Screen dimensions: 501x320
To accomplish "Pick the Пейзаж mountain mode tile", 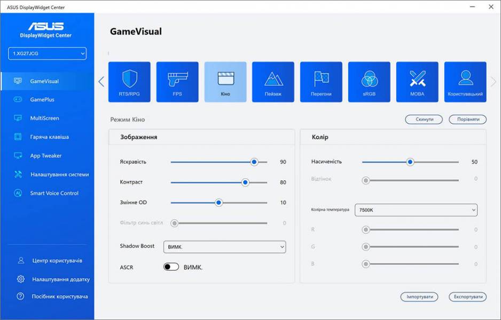I will click(x=273, y=82).
